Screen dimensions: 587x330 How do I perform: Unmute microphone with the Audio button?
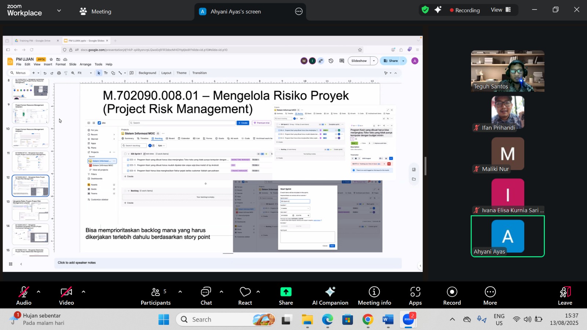coord(24,295)
